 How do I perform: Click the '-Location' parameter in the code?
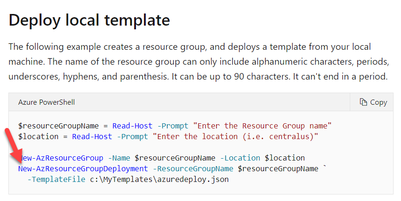click(240, 158)
